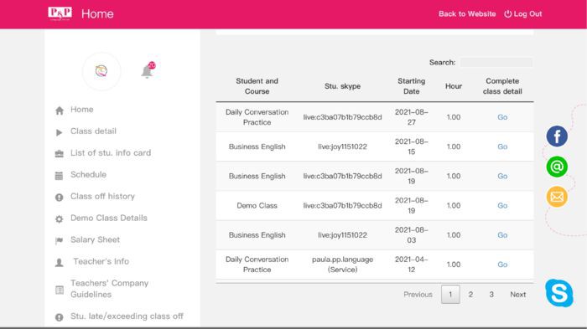Click the gear icon beside Demo Class Details
This screenshot has height=329, width=587.
[x=60, y=218]
